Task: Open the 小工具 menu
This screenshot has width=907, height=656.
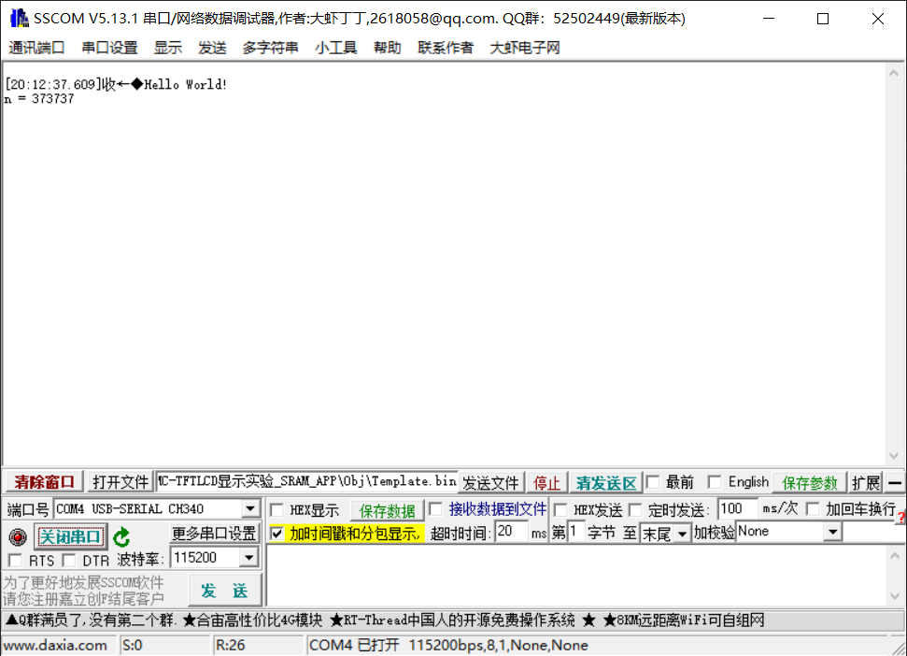Action: pyautogui.click(x=335, y=48)
